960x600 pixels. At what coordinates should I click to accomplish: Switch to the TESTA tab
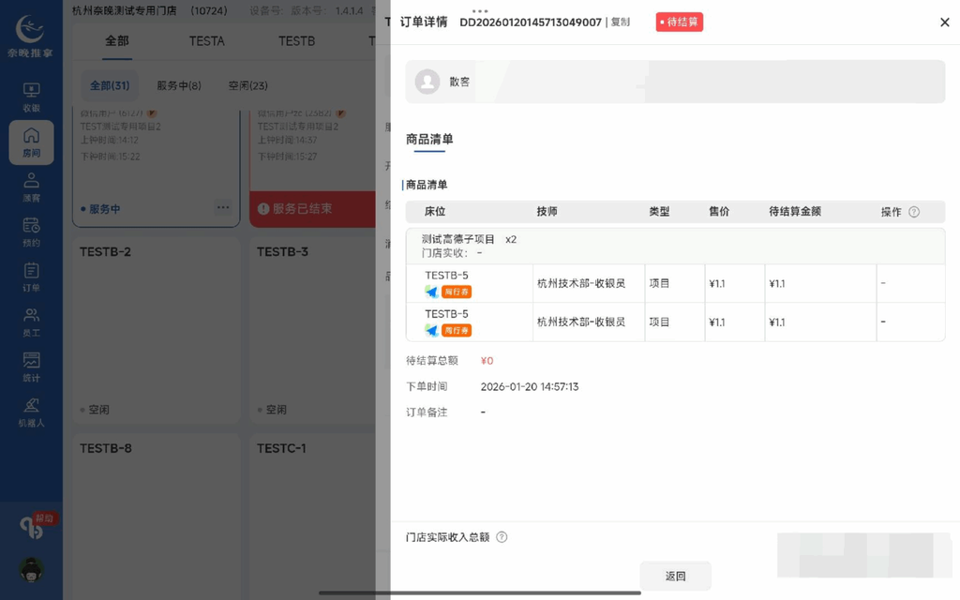[x=206, y=41]
